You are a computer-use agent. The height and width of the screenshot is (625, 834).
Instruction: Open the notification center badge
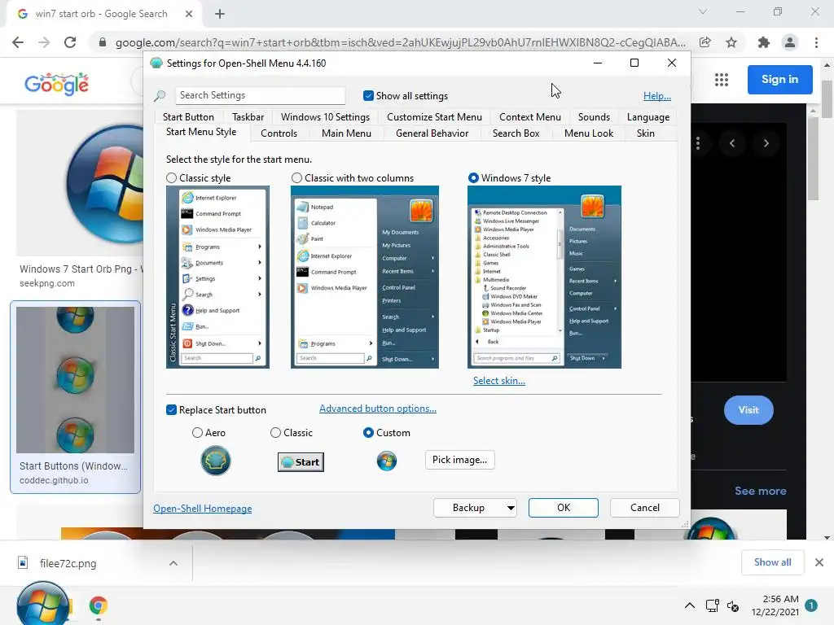(x=811, y=605)
